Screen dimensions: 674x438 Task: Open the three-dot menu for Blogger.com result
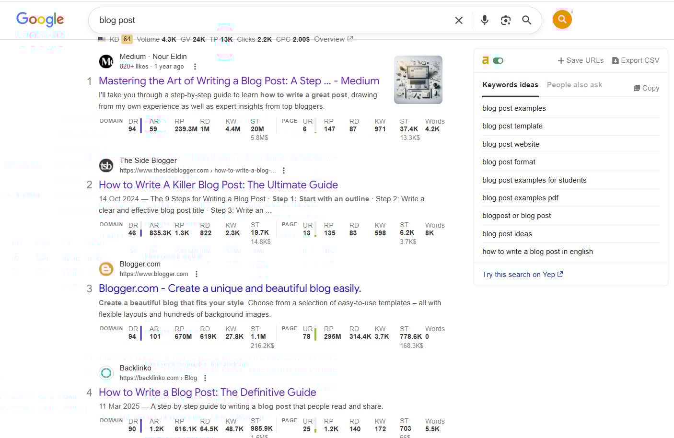tap(197, 274)
